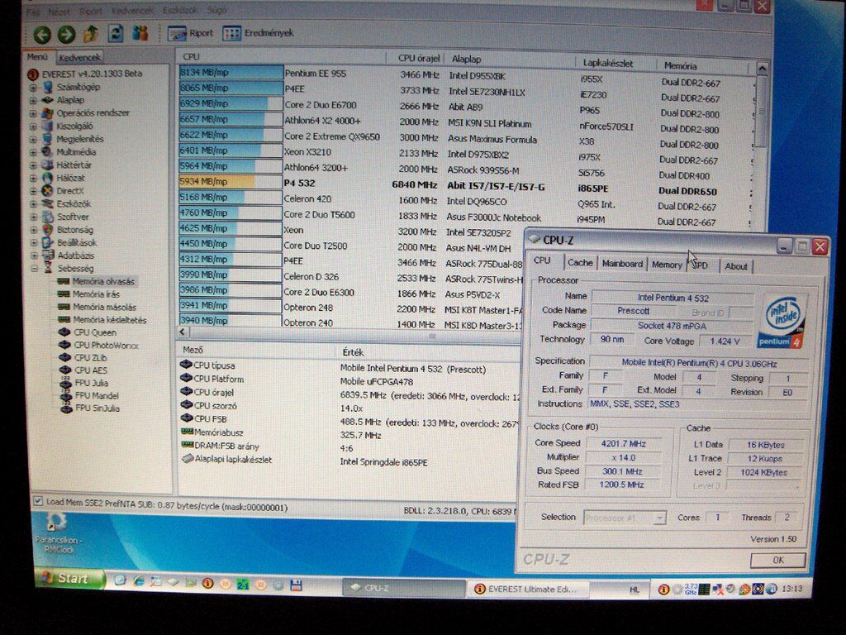Select Memória olvasás benchmark

coord(103,281)
